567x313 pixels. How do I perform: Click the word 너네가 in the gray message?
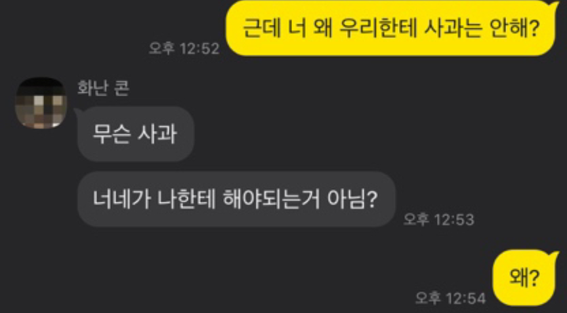[121, 199]
